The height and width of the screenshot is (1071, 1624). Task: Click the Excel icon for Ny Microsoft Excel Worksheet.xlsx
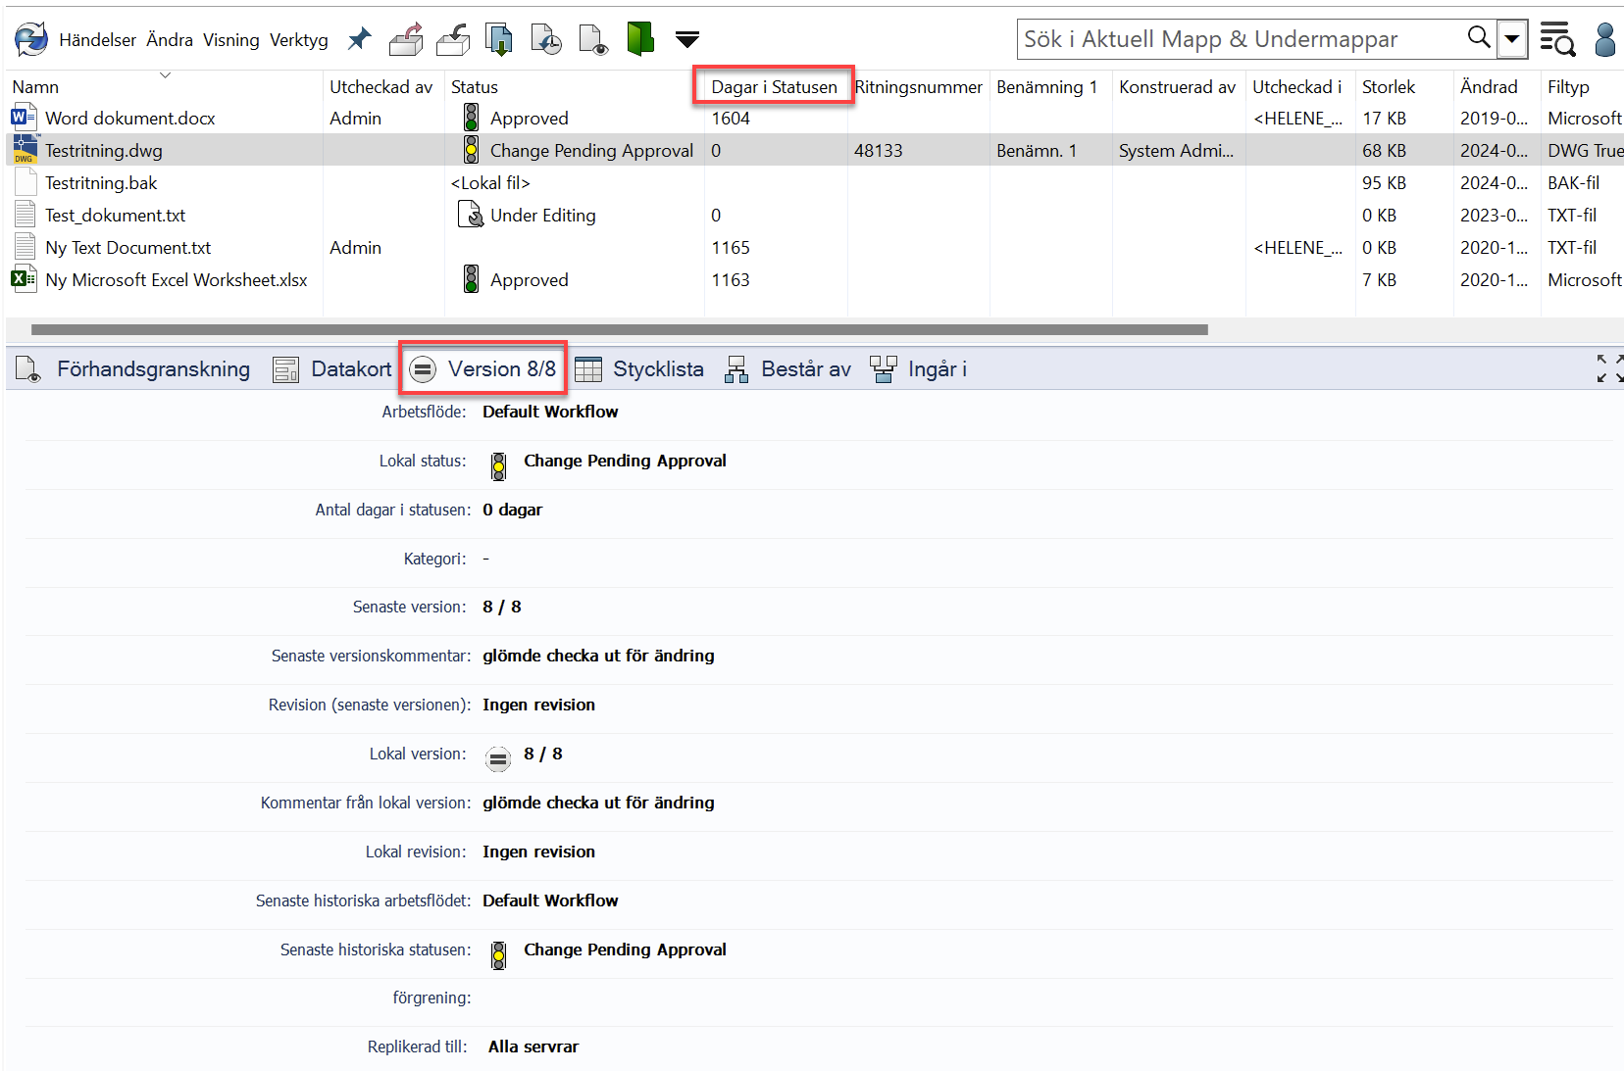pos(24,279)
